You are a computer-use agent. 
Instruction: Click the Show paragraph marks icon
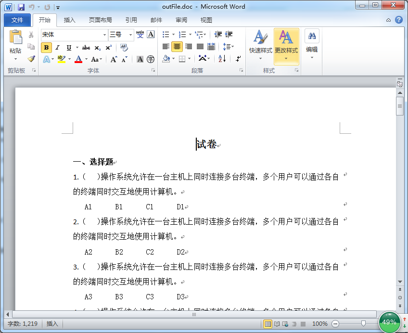238,59
